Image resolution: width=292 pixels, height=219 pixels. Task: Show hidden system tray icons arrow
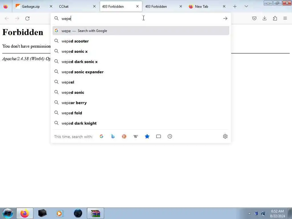(x=249, y=214)
